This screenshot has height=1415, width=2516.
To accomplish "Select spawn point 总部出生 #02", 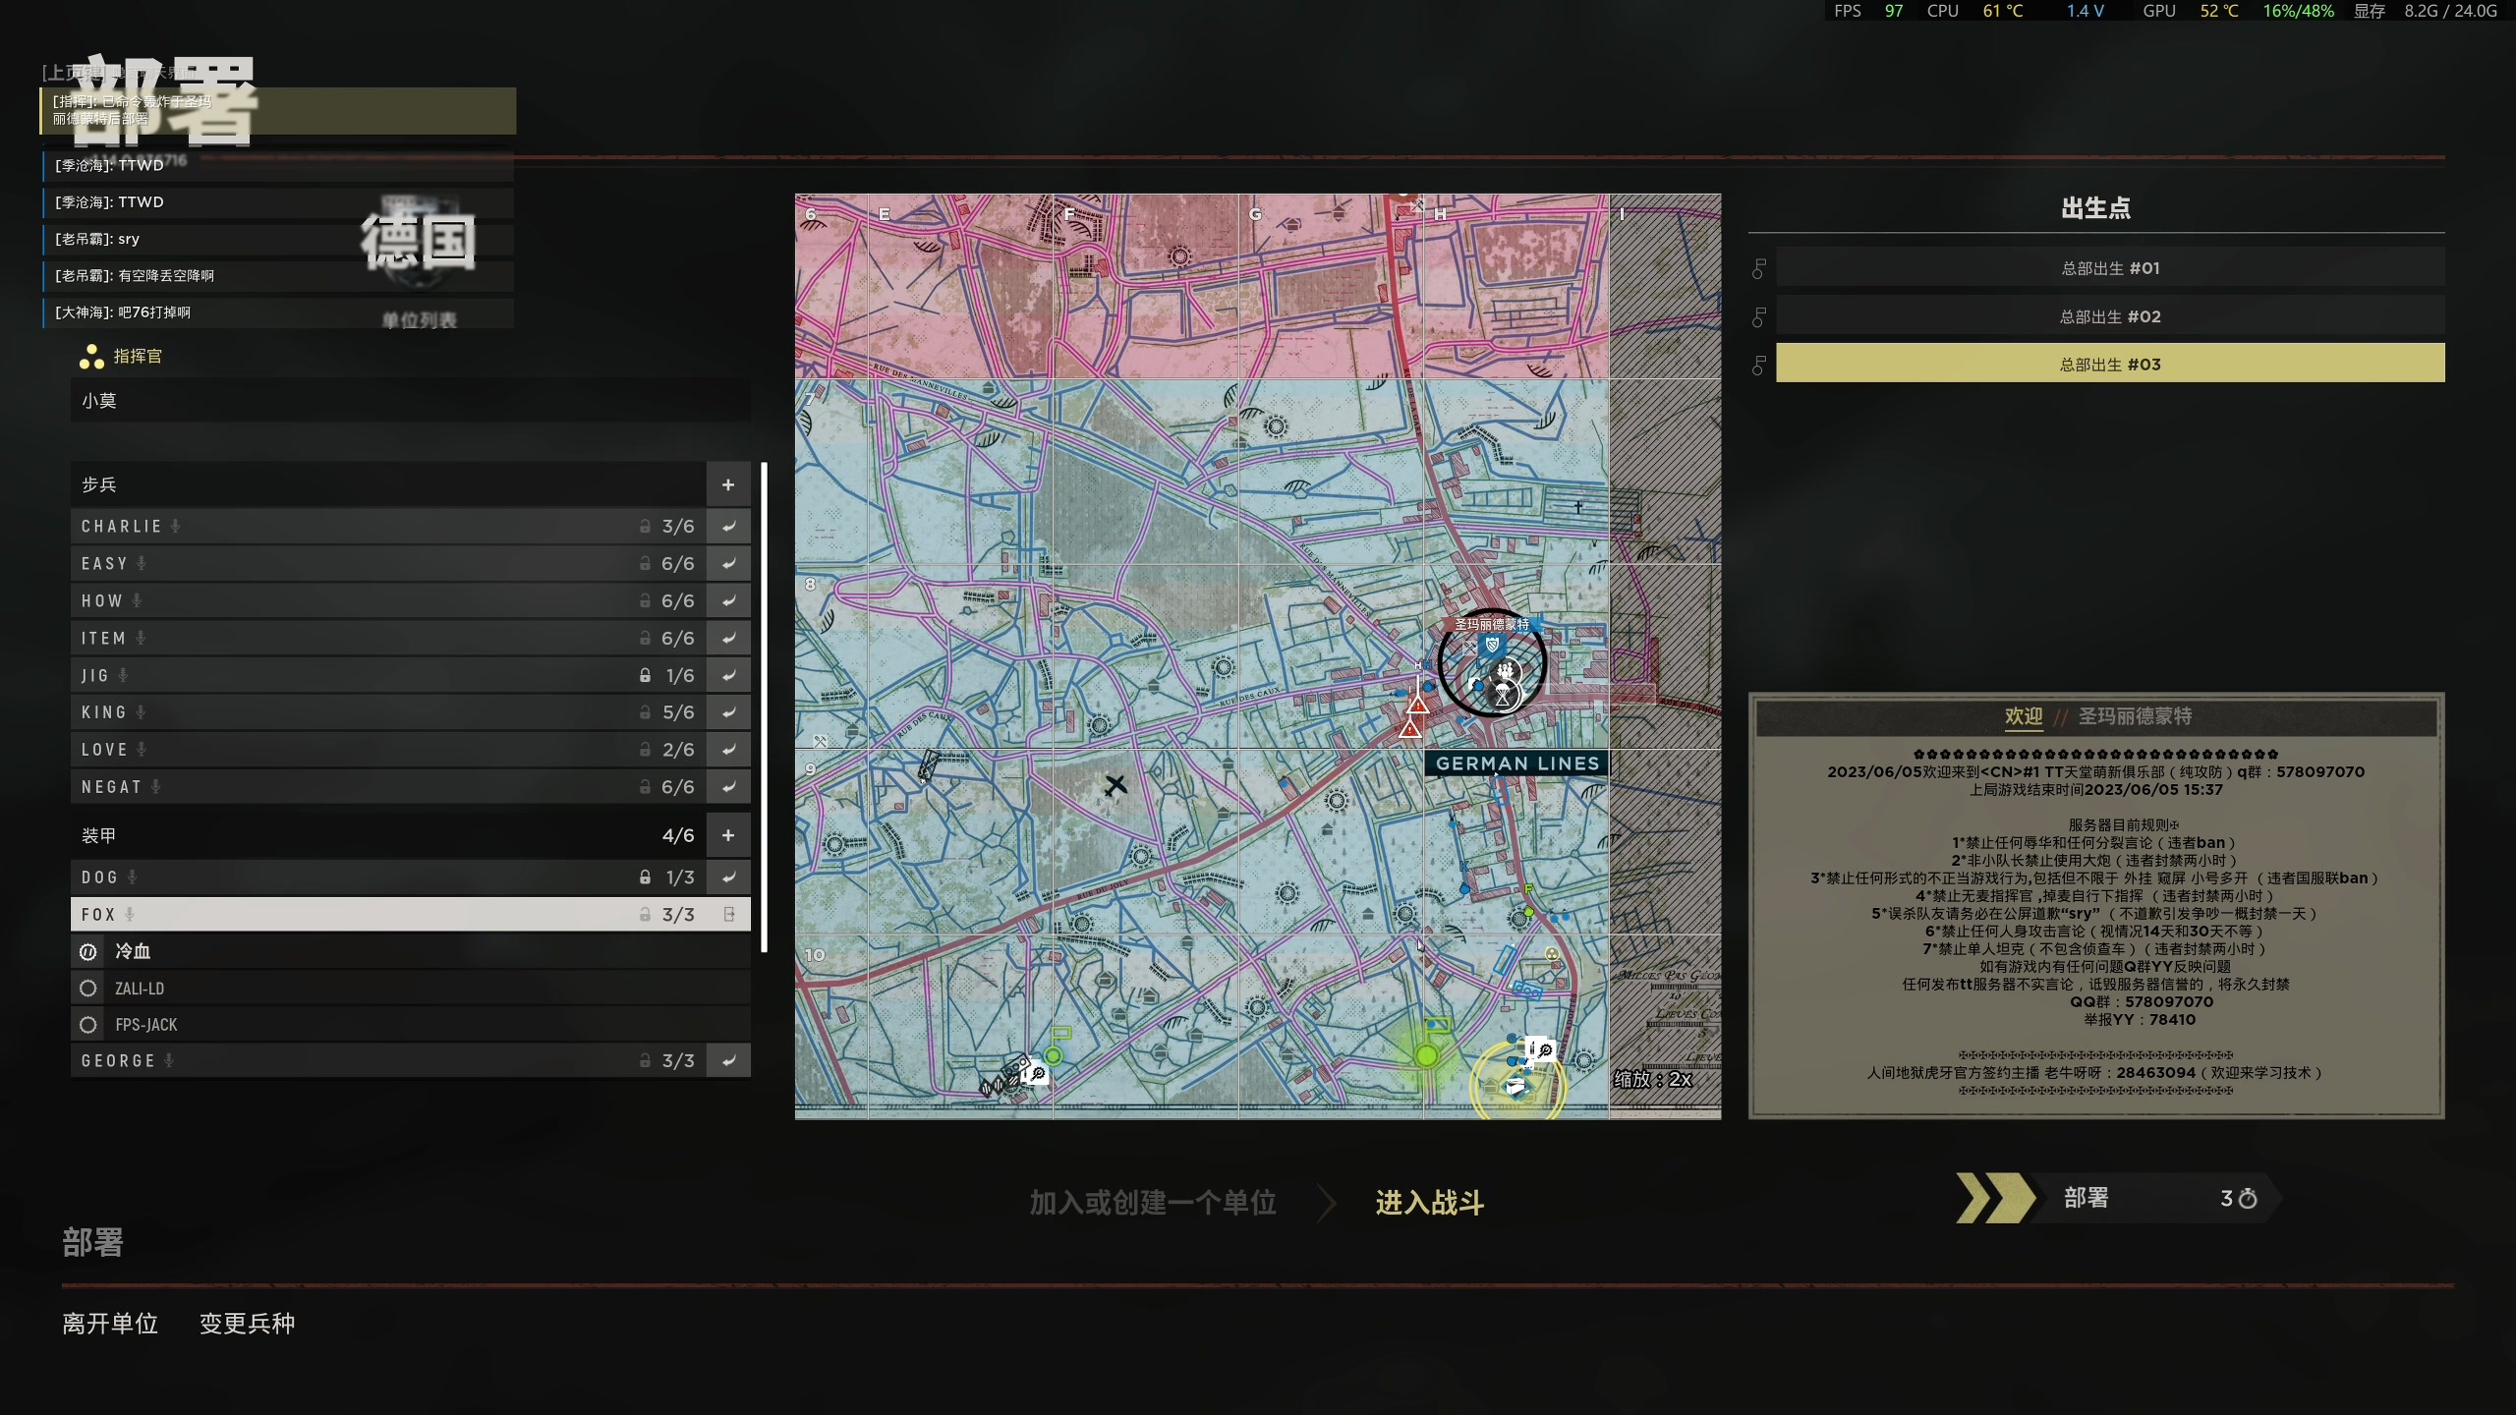I will [2109, 316].
